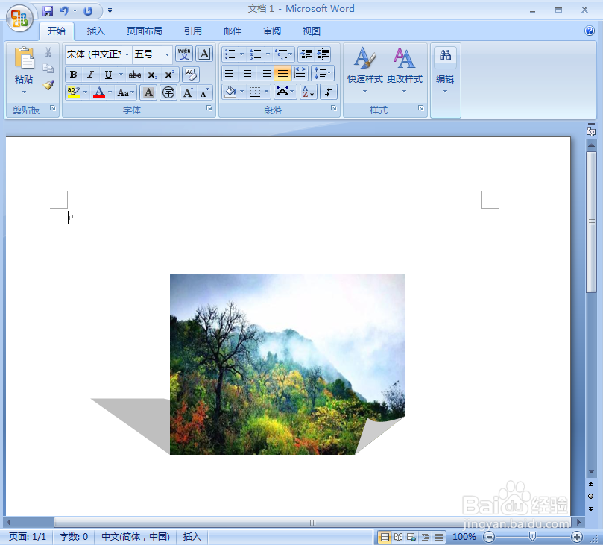Show or hide paragraph marks
Viewport: 603px width, 545px height.
(x=329, y=92)
